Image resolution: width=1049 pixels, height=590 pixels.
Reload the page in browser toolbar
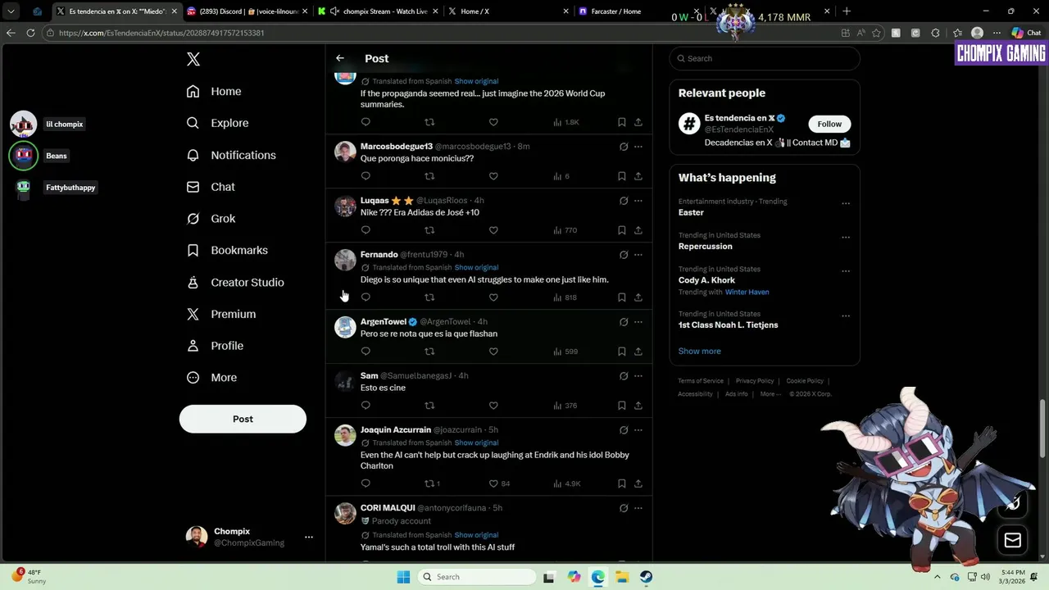[30, 33]
